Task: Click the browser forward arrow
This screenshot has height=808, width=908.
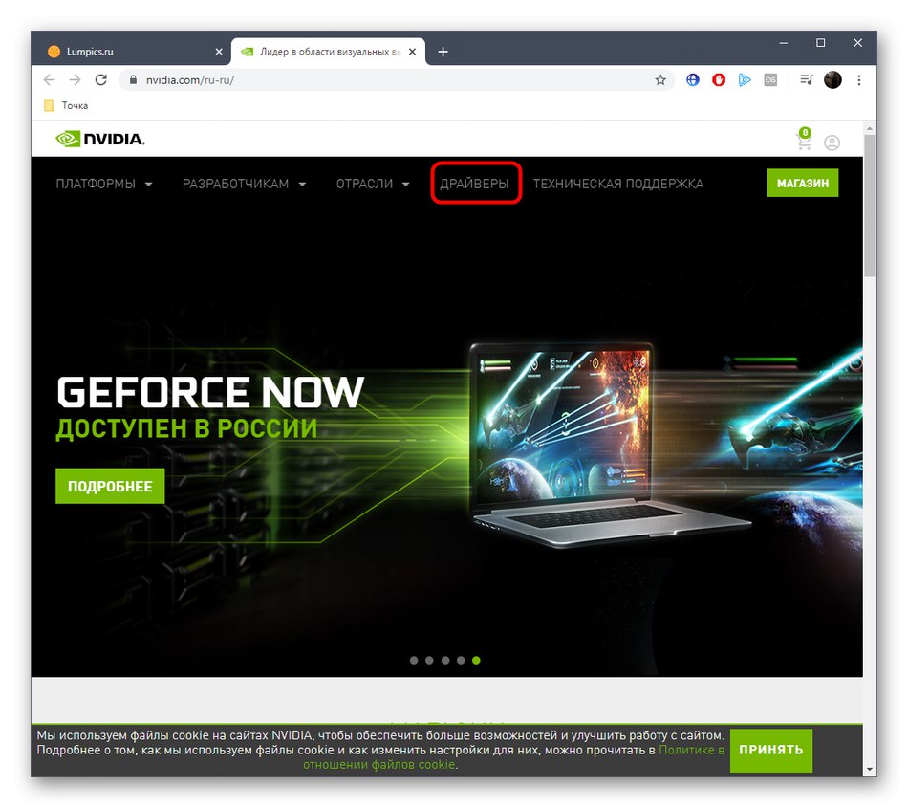Action: click(x=75, y=80)
